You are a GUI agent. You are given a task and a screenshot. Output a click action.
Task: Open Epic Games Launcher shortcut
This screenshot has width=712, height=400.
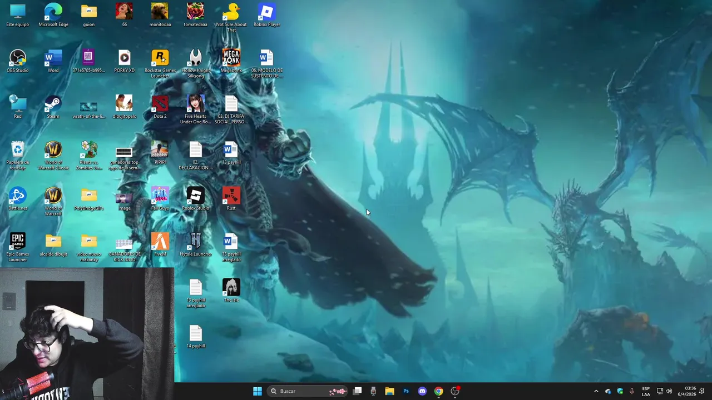18,247
